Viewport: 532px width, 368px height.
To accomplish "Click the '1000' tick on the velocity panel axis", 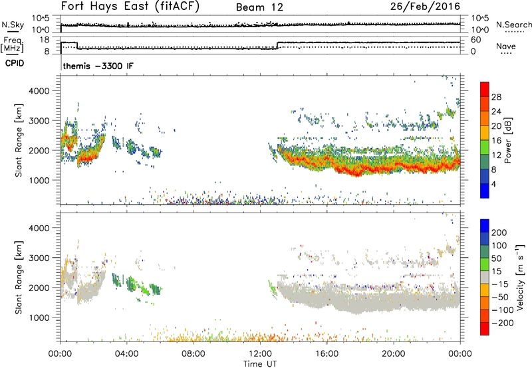I will click(39, 318).
